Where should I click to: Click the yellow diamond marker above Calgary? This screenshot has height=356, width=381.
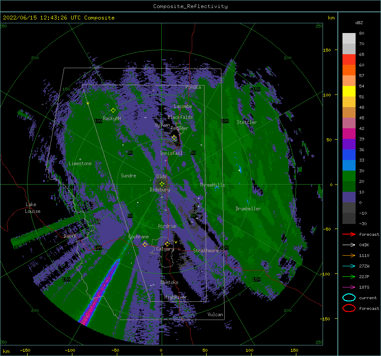coord(167,244)
